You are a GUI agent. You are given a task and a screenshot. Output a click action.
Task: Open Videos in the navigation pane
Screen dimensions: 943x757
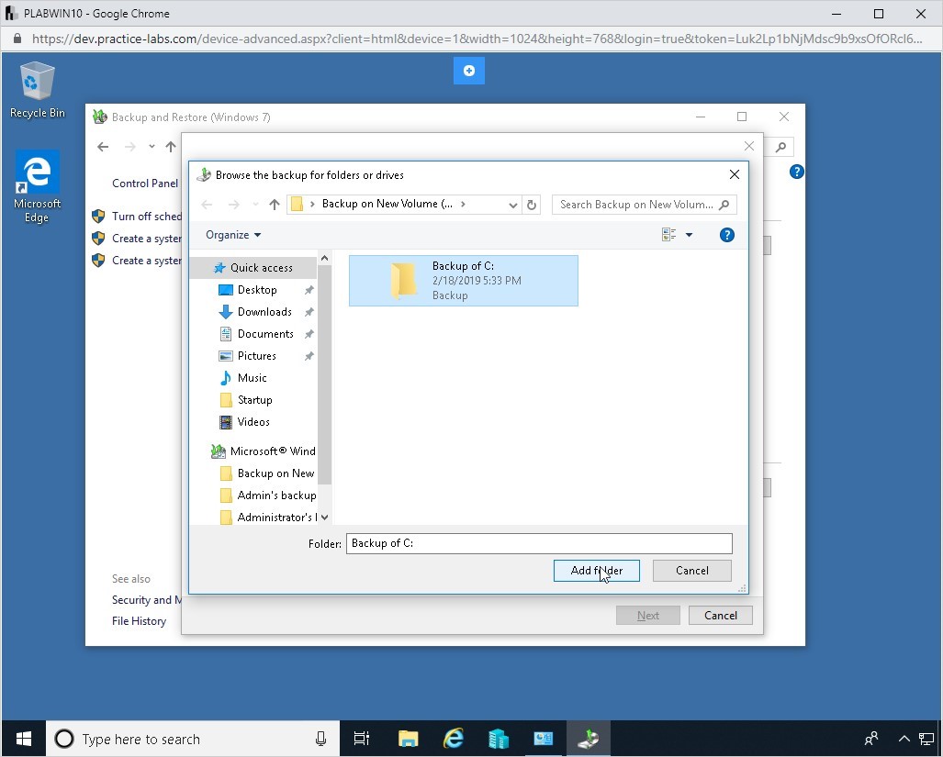click(x=253, y=422)
